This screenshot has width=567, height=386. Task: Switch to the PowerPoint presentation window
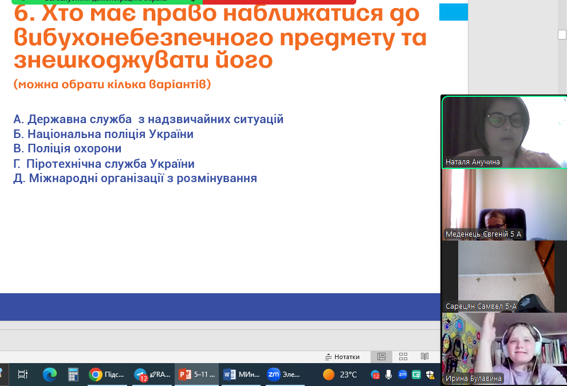[x=197, y=375]
